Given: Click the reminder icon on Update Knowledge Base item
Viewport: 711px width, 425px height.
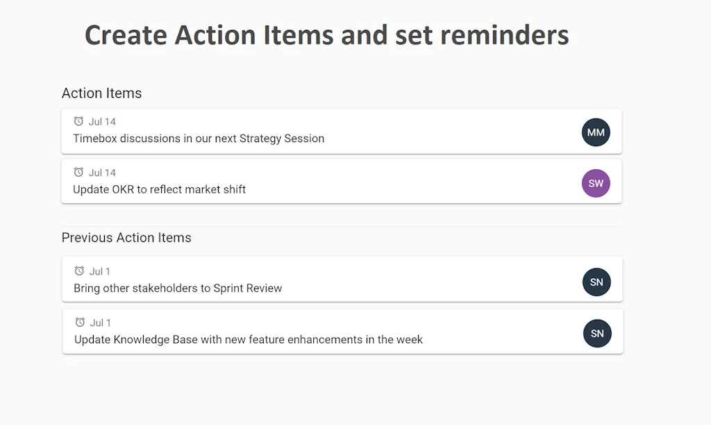Looking at the screenshot, I should pyautogui.click(x=80, y=322).
